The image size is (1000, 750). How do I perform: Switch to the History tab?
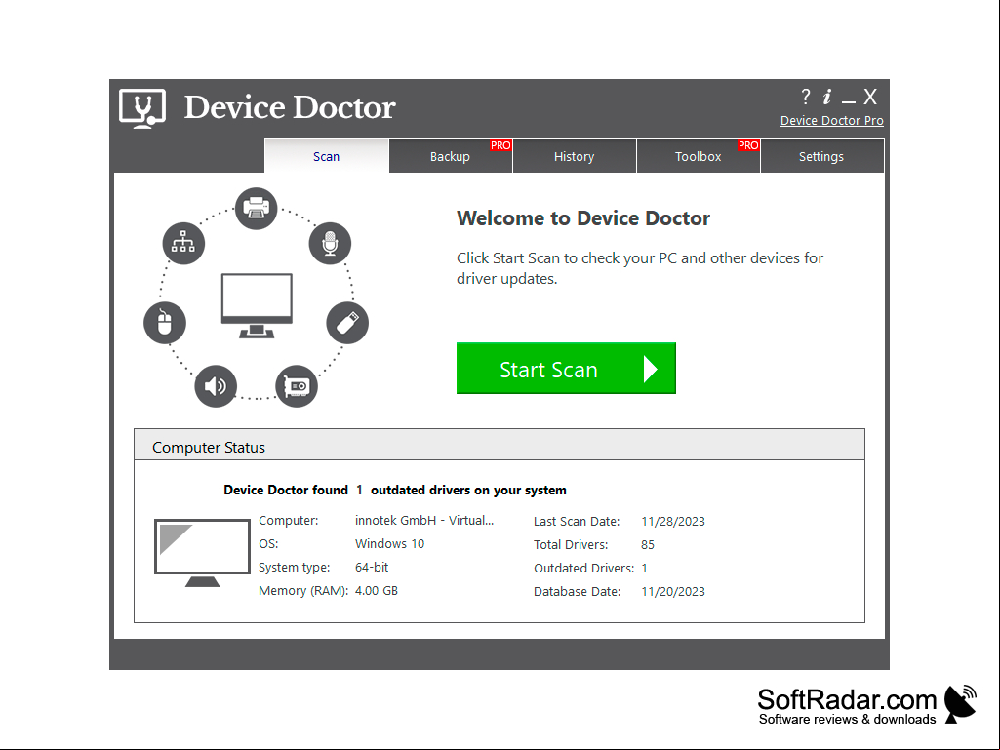tap(574, 156)
